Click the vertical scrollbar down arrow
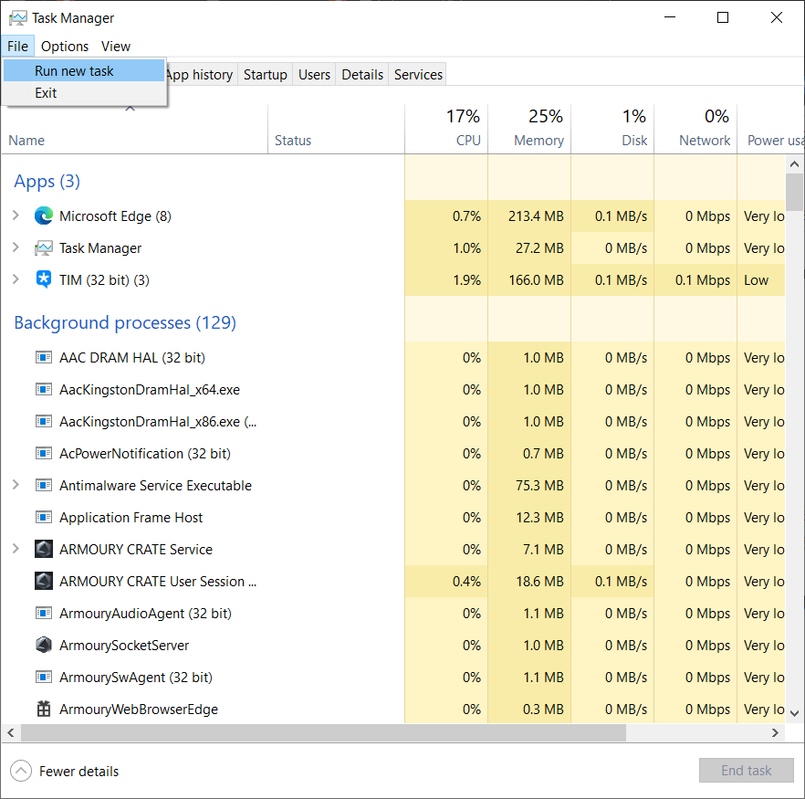 click(x=794, y=713)
